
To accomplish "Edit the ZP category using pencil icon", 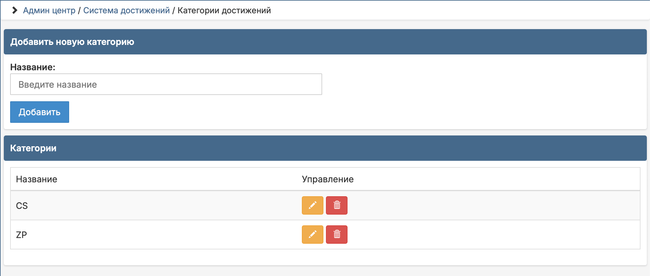I will click(312, 235).
